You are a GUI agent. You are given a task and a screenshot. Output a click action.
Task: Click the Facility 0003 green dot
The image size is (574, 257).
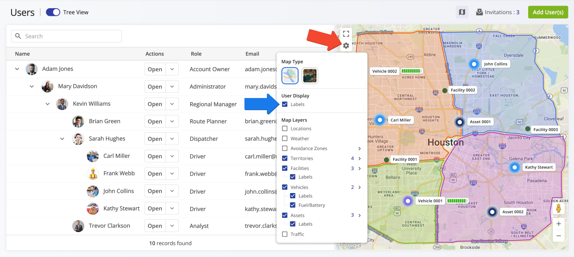[x=528, y=129]
